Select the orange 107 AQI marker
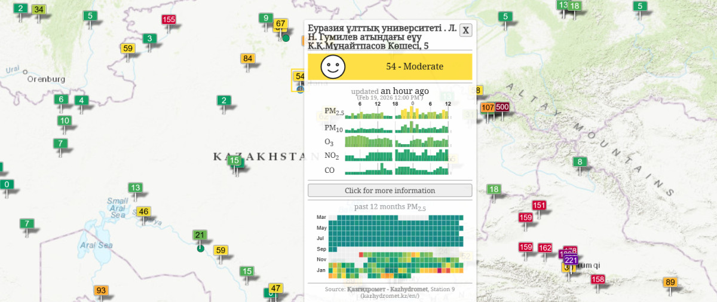This screenshot has width=717, height=302. coord(488,108)
